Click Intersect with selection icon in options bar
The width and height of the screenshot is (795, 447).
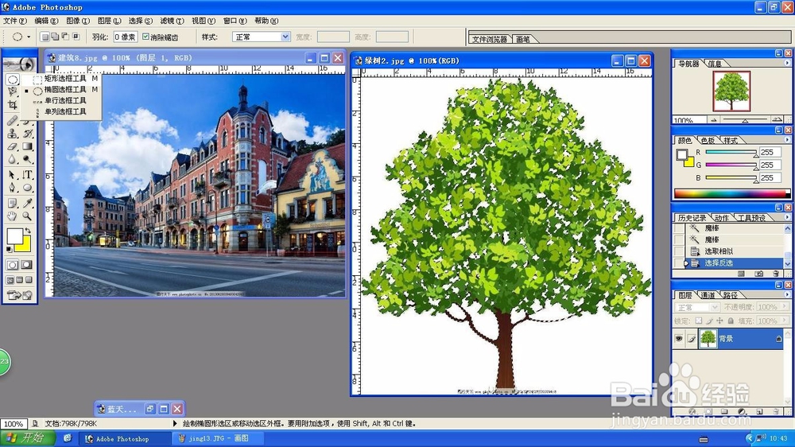(x=76, y=37)
